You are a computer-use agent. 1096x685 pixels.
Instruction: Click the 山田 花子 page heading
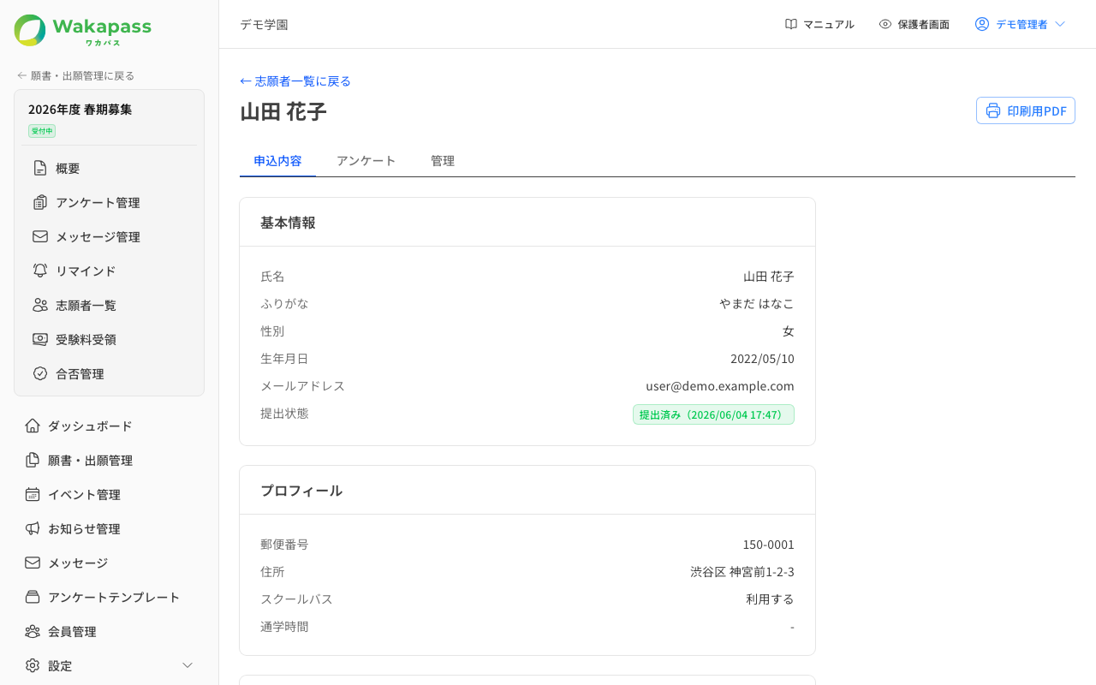(x=283, y=112)
